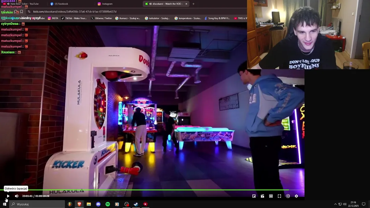This screenshot has height=208, width=370.
Task: Open Song Key & BPM Finder bookmark
Action: (x=217, y=18)
